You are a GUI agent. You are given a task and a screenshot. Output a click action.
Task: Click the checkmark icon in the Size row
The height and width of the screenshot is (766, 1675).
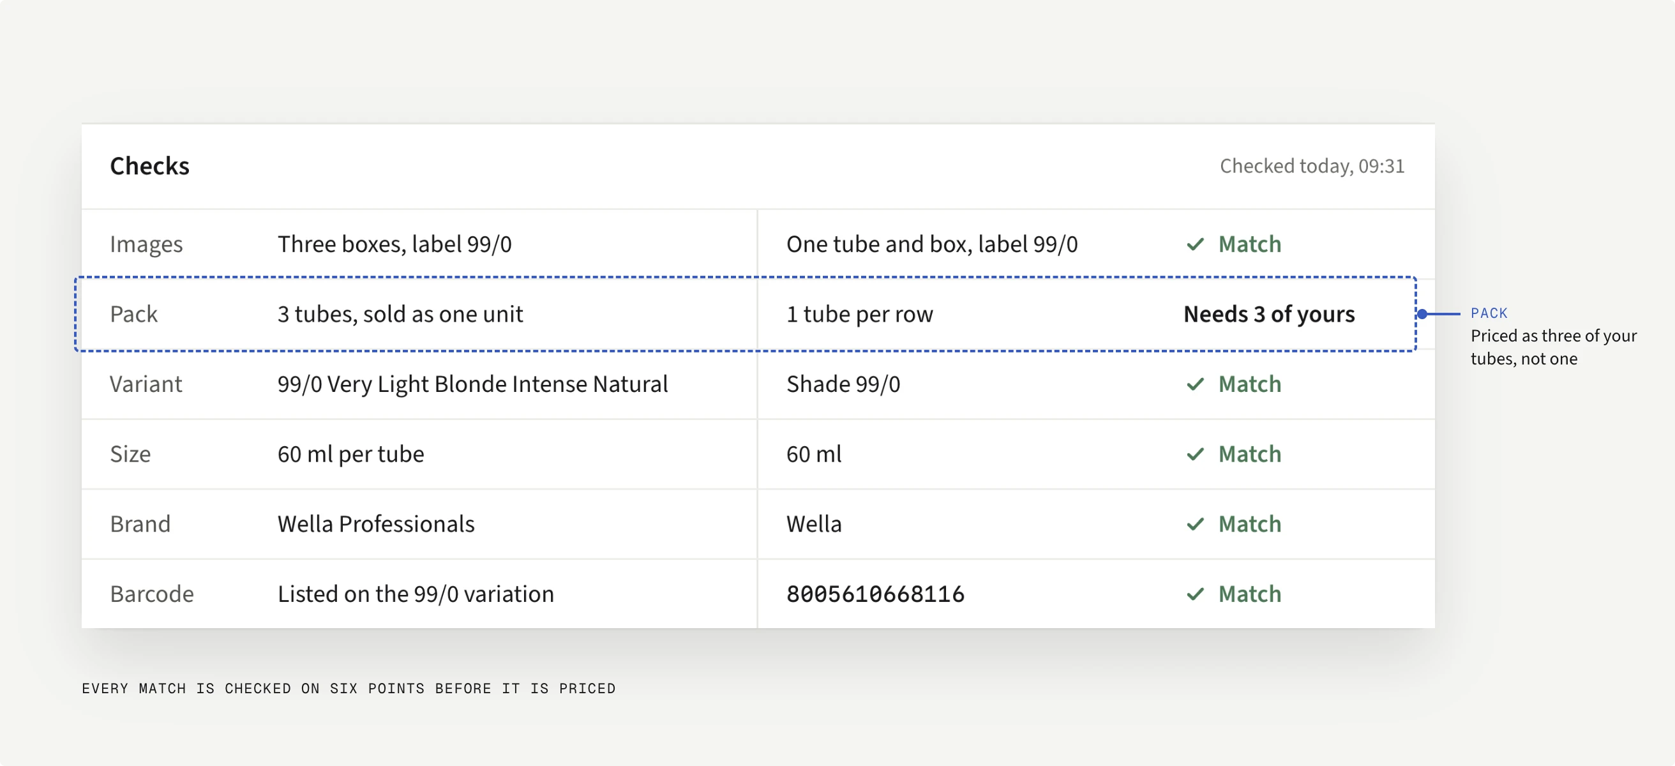click(1195, 454)
